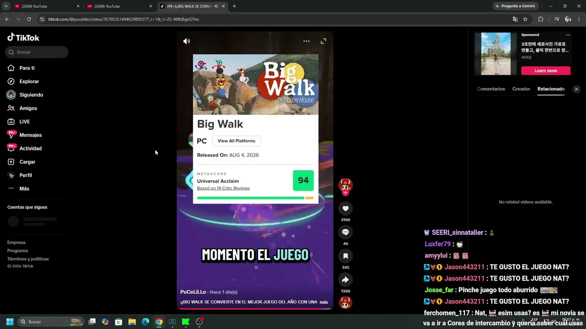Save the video with the bookmark icon
This screenshot has height=329, width=586.
click(x=345, y=256)
